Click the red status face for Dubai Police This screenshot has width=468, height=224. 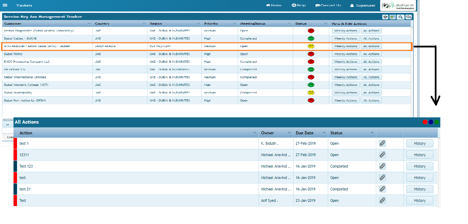point(311,54)
